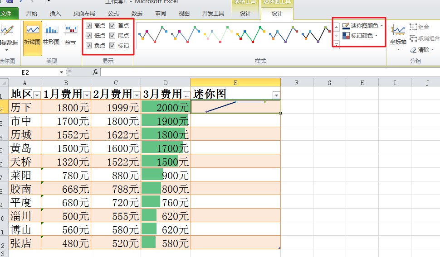Switch to the 审阅 (Review) tab
Screen dimensions: 440x257
tap(161, 13)
